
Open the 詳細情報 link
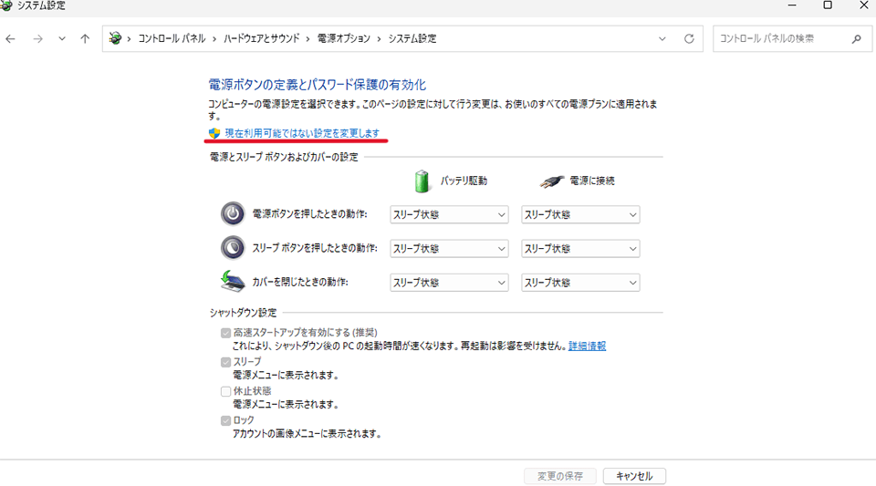coord(587,346)
